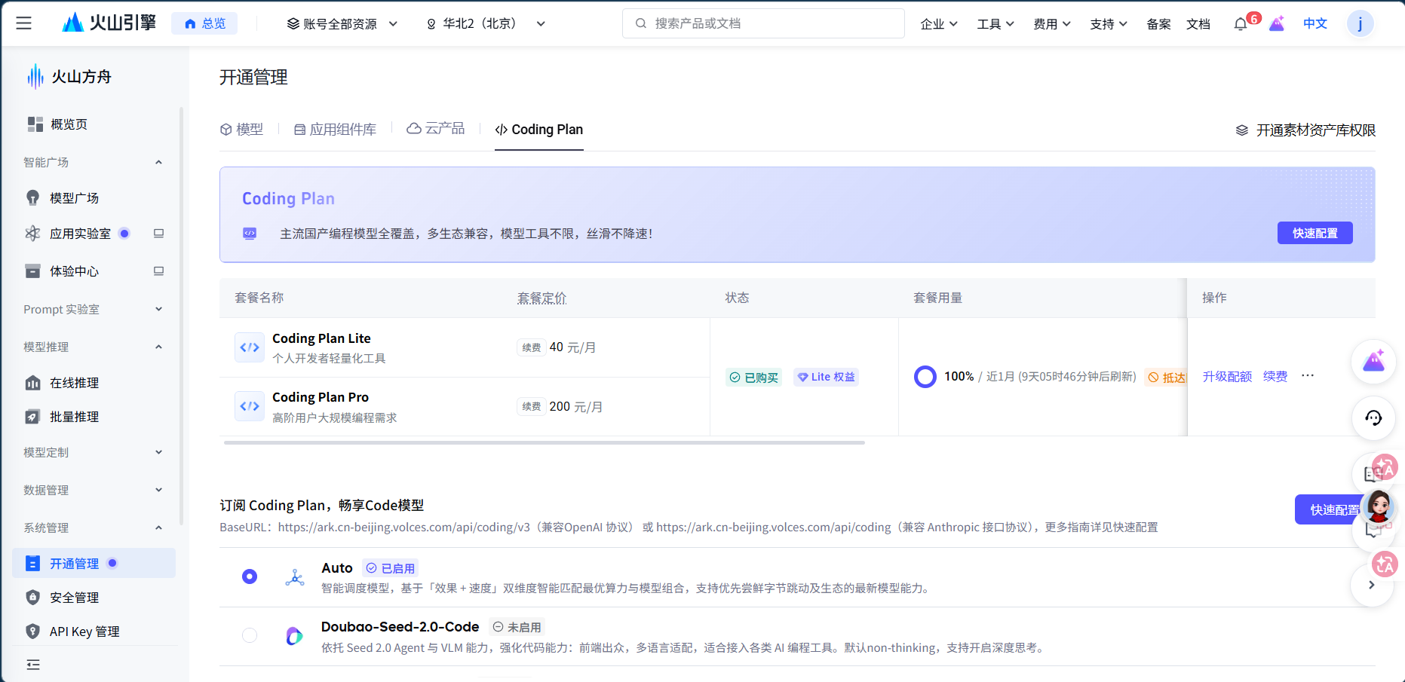
Task: Click the Coding Plan banner icon
Action: click(250, 234)
